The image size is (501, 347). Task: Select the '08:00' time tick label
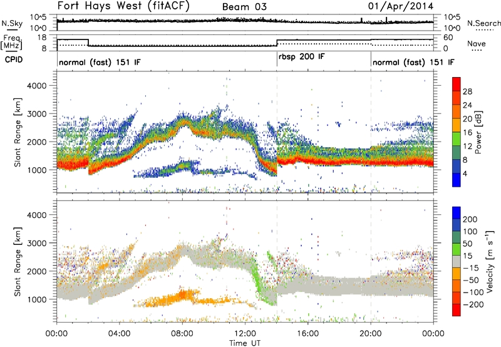182,334
